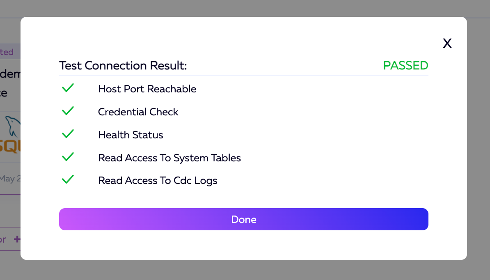Click the purple plus icon behind the dialog
This screenshot has width=490, height=280.
click(x=17, y=239)
